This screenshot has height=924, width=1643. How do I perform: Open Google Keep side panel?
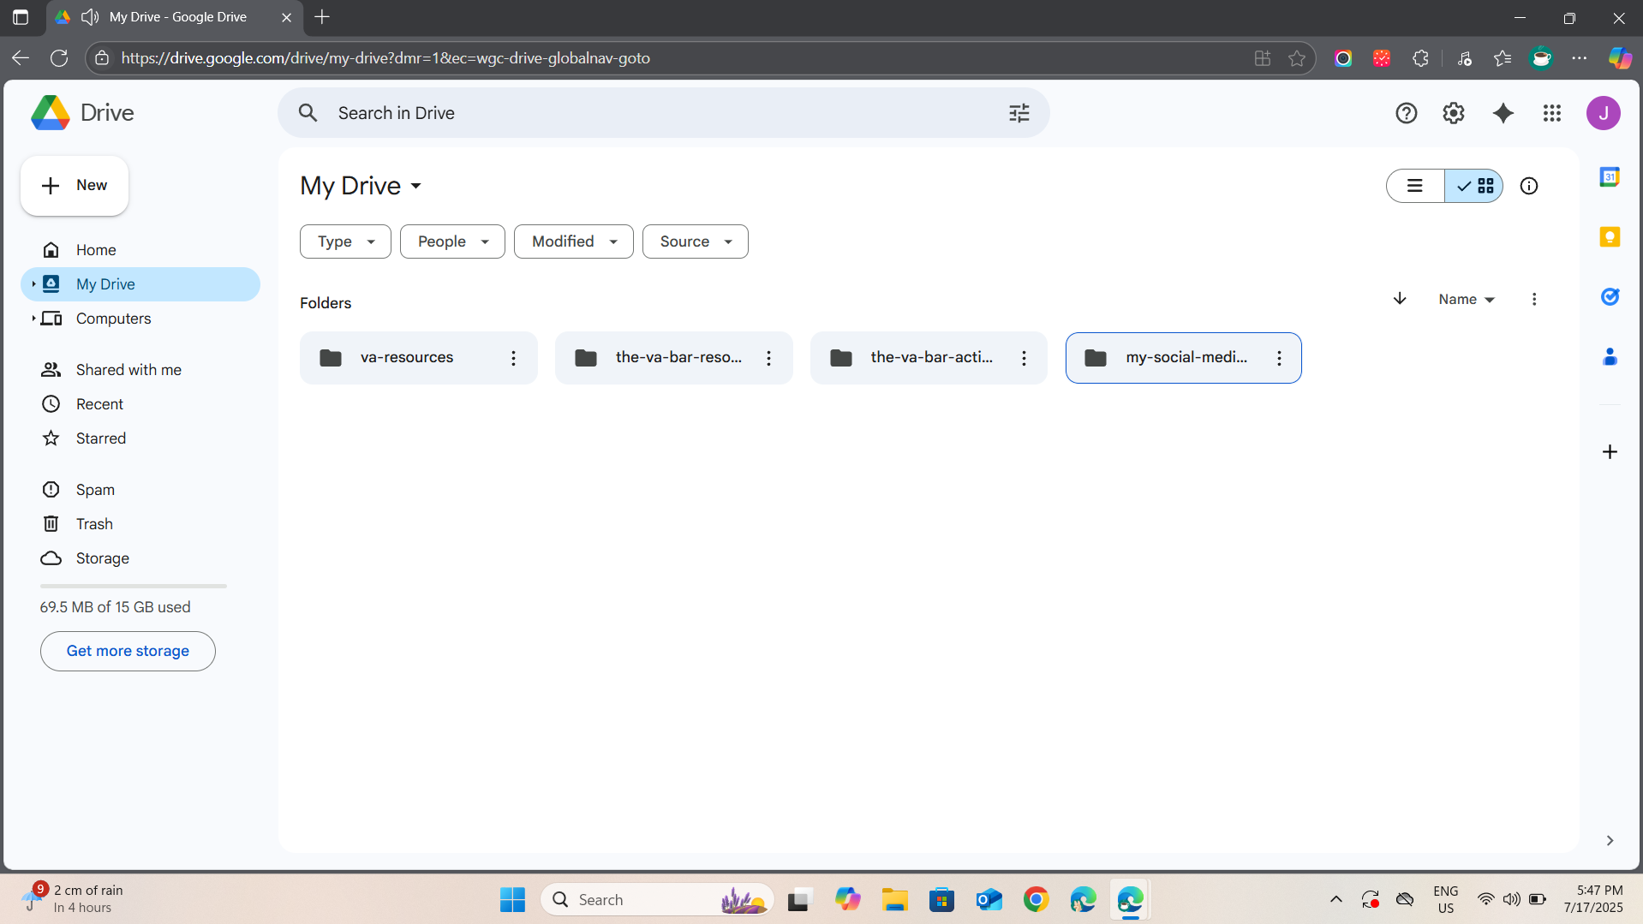1610,237
